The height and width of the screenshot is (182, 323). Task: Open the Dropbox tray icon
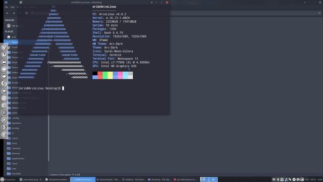click(x=274, y=179)
